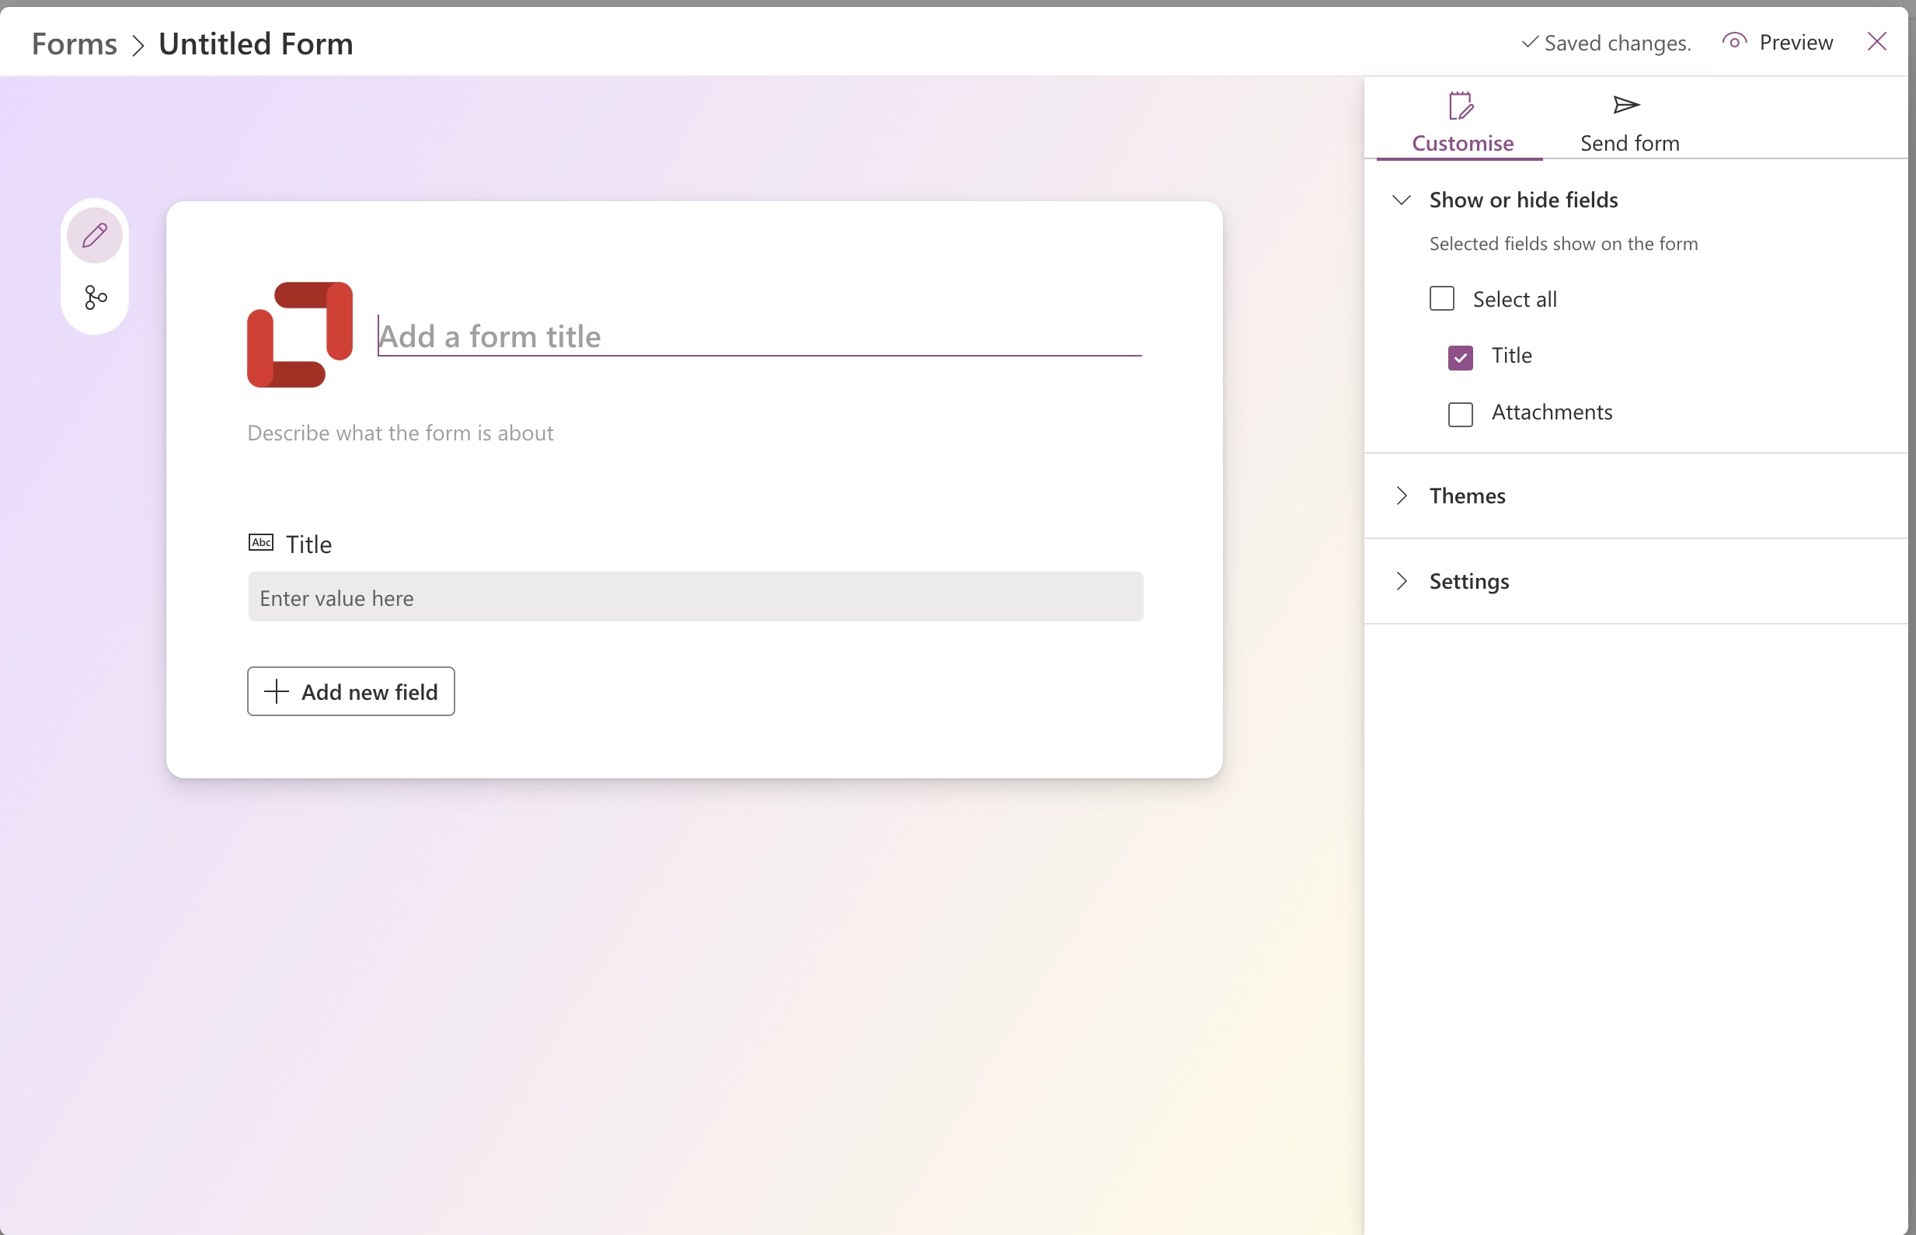The width and height of the screenshot is (1916, 1235).
Task: Click the Preview eye icon
Action: pos(1734,42)
